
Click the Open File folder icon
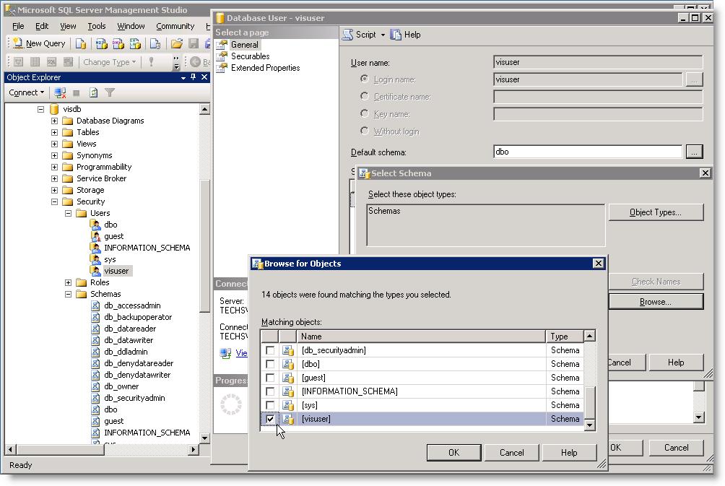tap(177, 43)
